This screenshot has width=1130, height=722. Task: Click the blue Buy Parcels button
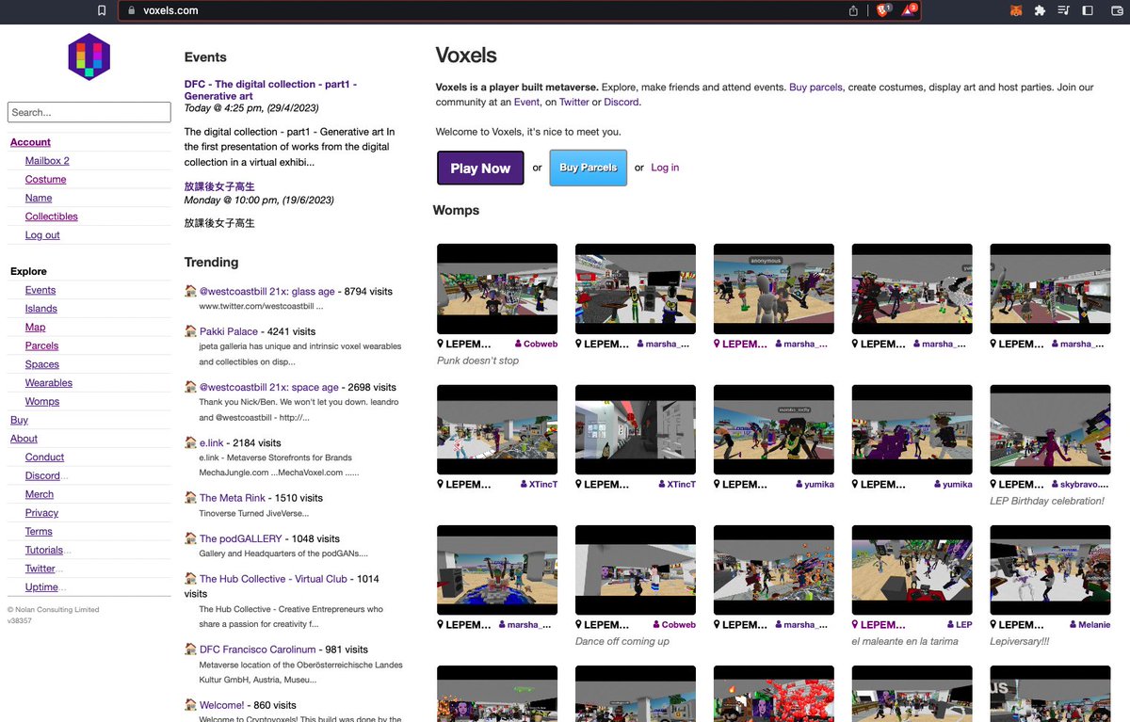pos(589,168)
